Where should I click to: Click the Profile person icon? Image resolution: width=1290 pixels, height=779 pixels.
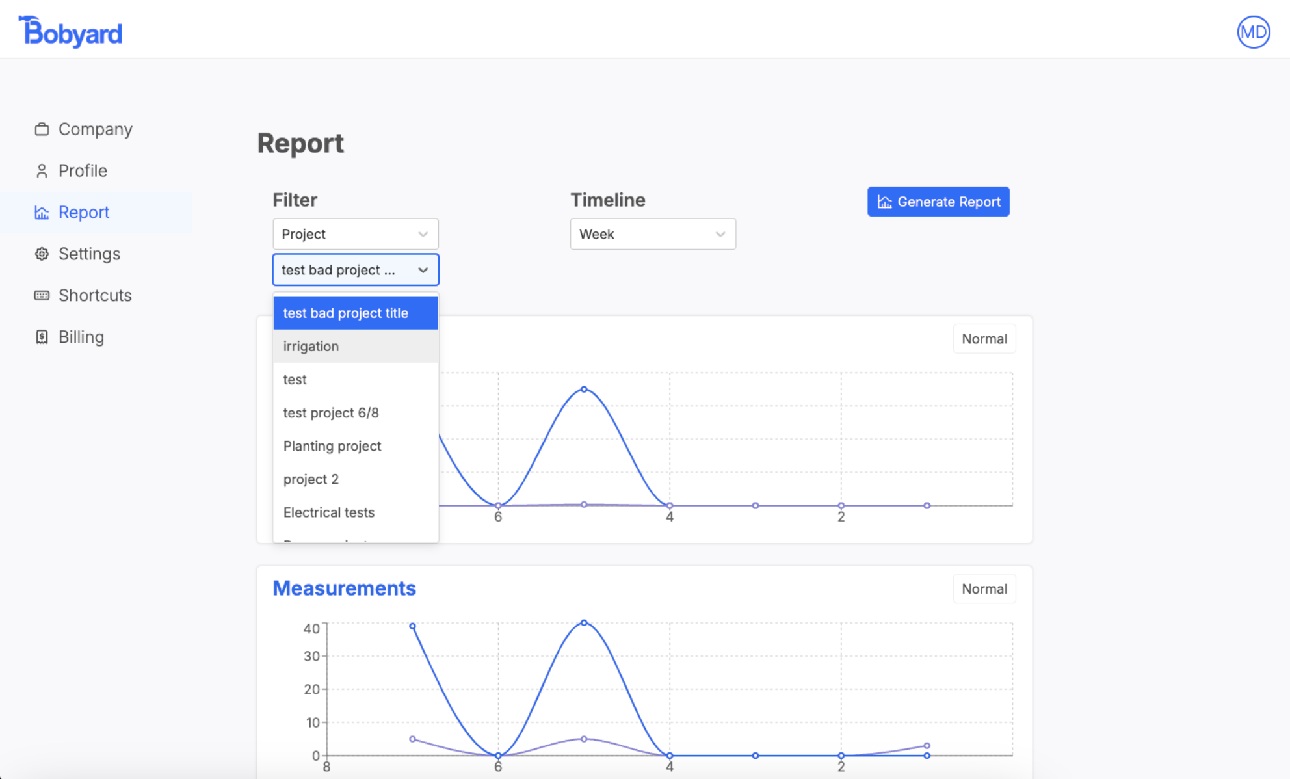point(42,171)
